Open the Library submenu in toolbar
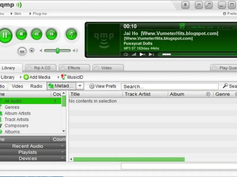 click(8, 77)
